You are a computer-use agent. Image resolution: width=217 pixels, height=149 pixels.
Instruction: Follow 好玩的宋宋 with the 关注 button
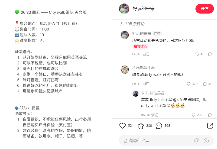[x=205, y=9]
